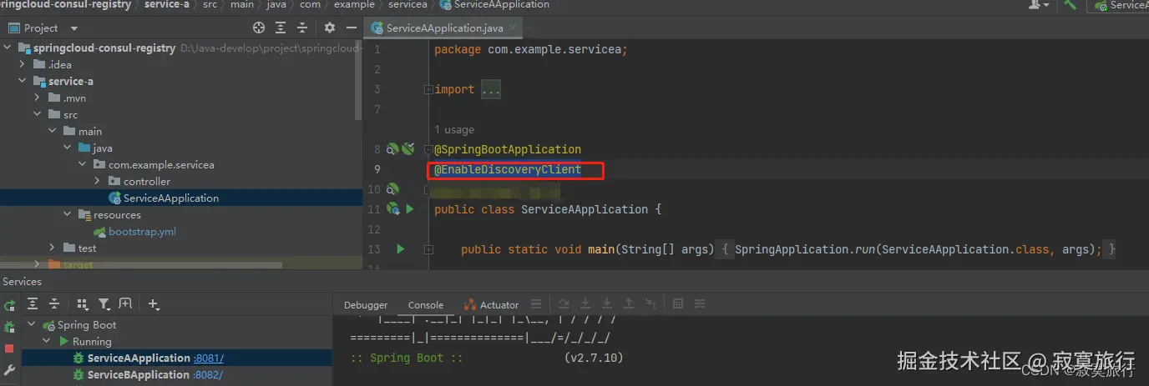Viewport: 1149px width, 386px height.
Task: Select ServiceAApplication in project tree
Action: [170, 198]
